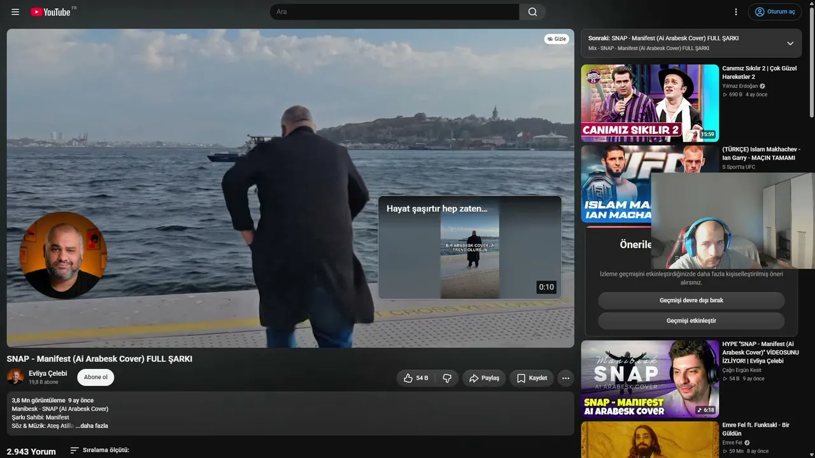Open the YouTube guide hamburger menu

tap(15, 12)
